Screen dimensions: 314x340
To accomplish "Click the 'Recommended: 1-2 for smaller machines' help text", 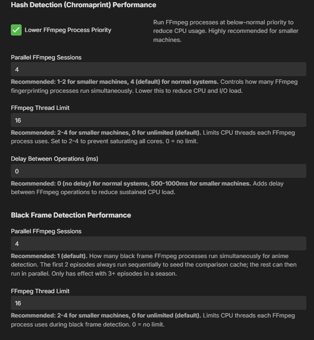I will (154, 86).
